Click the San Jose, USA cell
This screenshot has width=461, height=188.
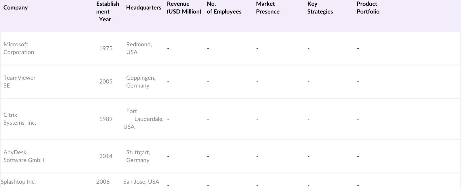pyautogui.click(x=141, y=182)
